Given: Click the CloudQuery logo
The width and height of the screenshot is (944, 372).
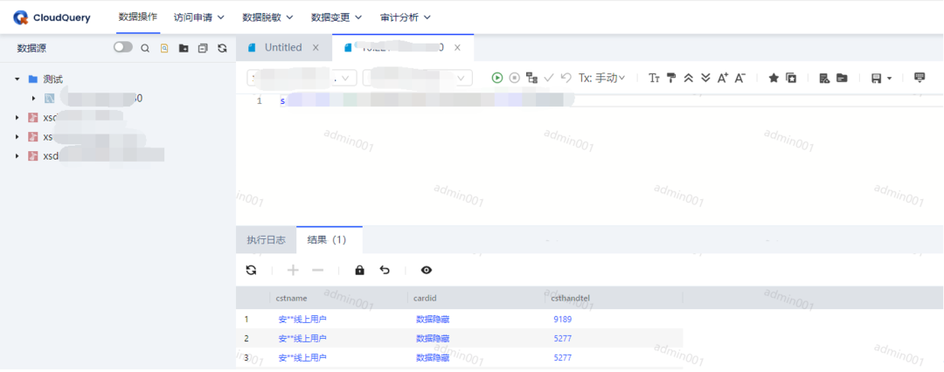Looking at the screenshot, I should [52, 17].
